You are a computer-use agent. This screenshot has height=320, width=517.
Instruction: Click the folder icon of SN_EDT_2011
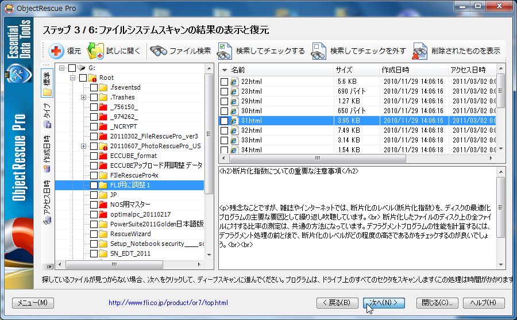(x=103, y=253)
